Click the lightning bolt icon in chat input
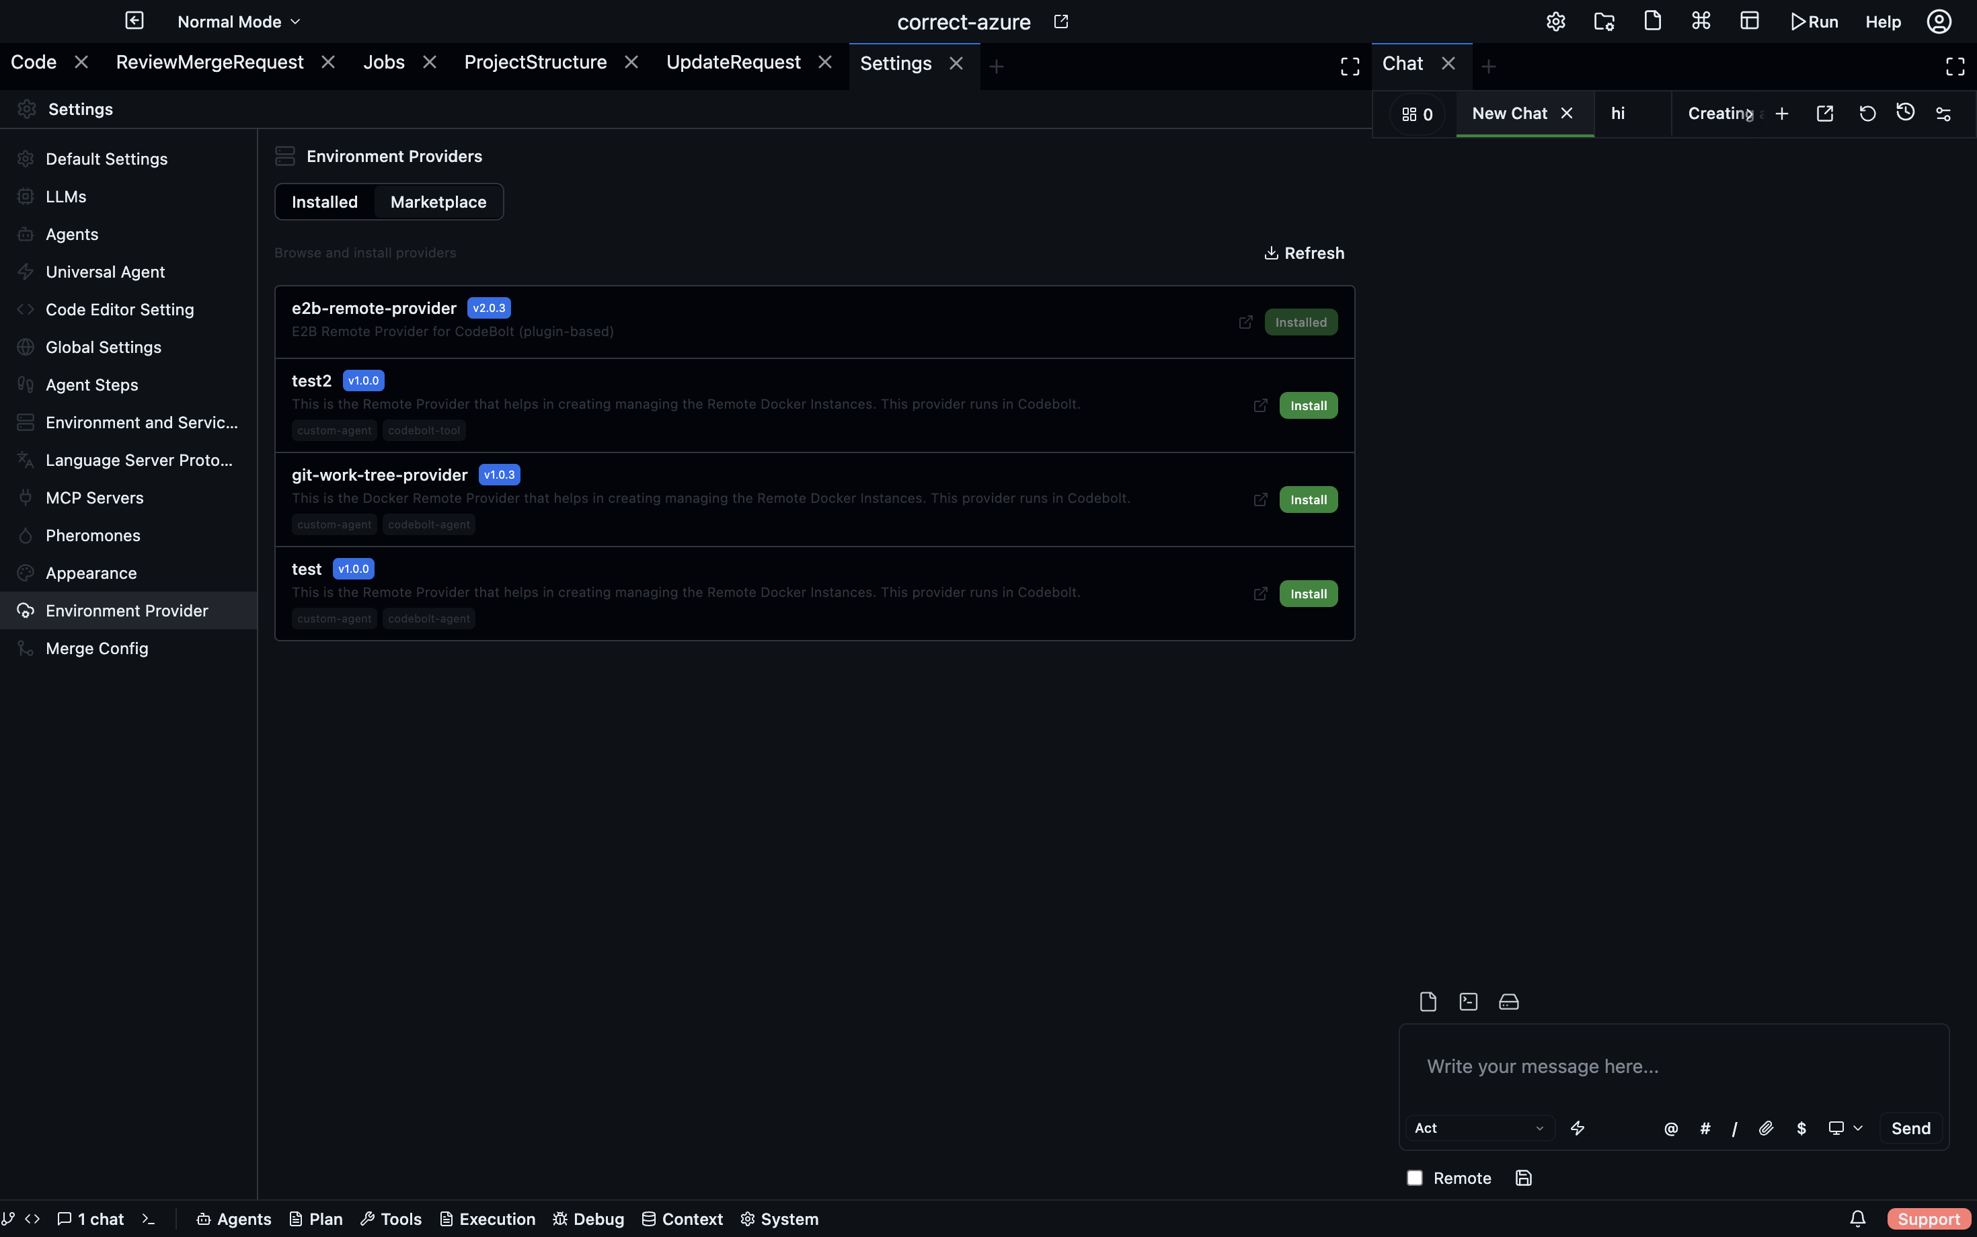Image resolution: width=1977 pixels, height=1237 pixels. [x=1578, y=1128]
